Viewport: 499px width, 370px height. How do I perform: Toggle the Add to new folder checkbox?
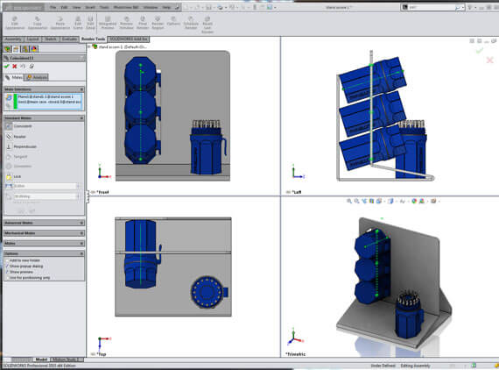(7, 260)
